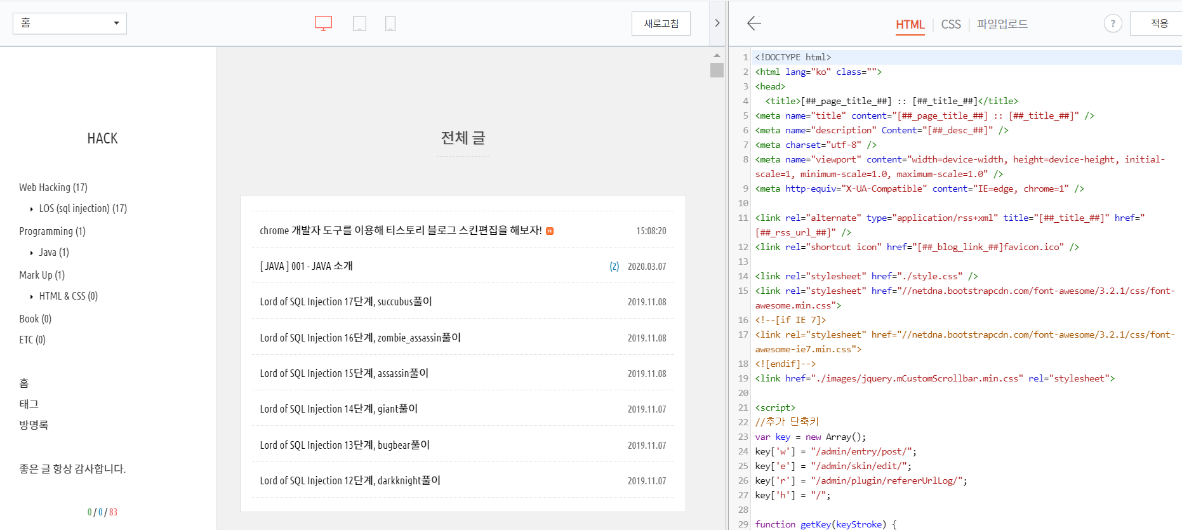The width and height of the screenshot is (1182, 530).
Task: Click 홈 in sidebar menu
Action: pyautogui.click(x=24, y=383)
